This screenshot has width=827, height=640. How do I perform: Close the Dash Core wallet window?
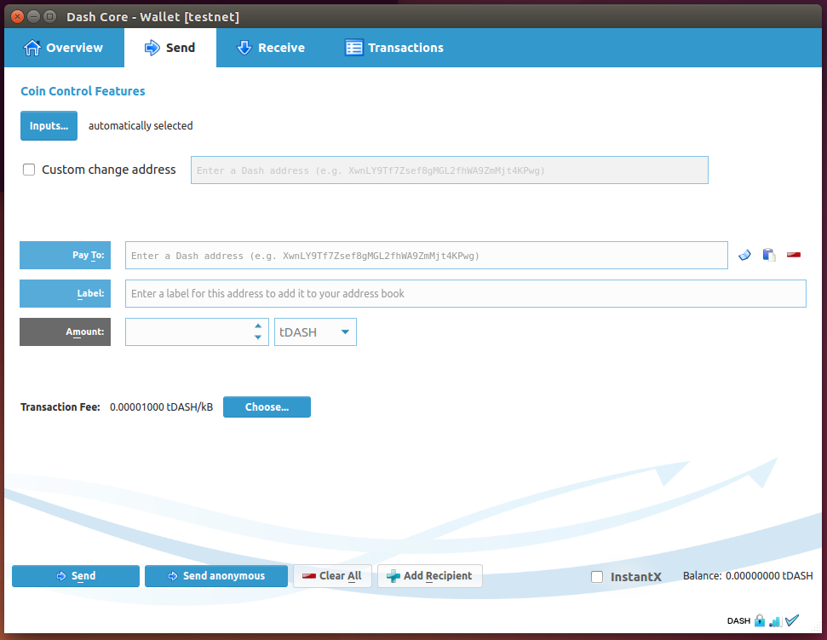click(17, 16)
